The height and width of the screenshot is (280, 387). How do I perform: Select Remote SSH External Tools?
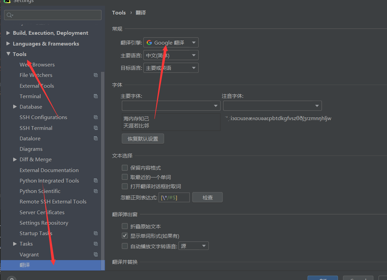(53, 202)
